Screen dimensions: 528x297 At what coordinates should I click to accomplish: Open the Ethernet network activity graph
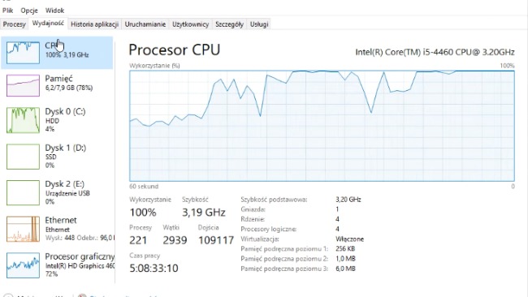(x=23, y=229)
